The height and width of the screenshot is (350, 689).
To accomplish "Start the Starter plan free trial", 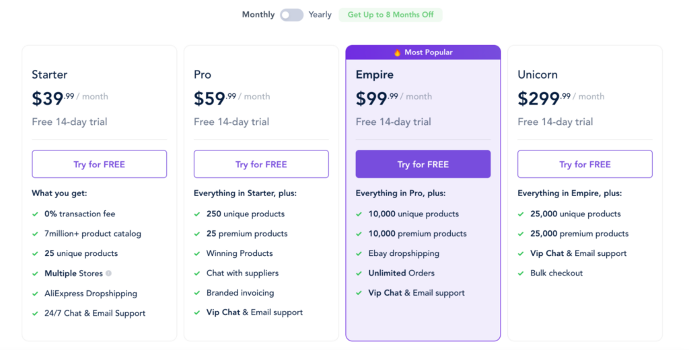I will [x=99, y=165].
